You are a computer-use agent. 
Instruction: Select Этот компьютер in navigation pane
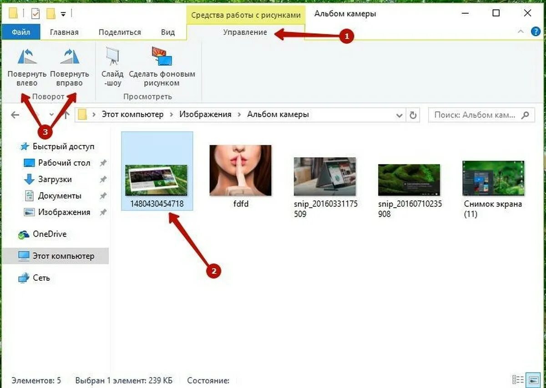coord(56,256)
